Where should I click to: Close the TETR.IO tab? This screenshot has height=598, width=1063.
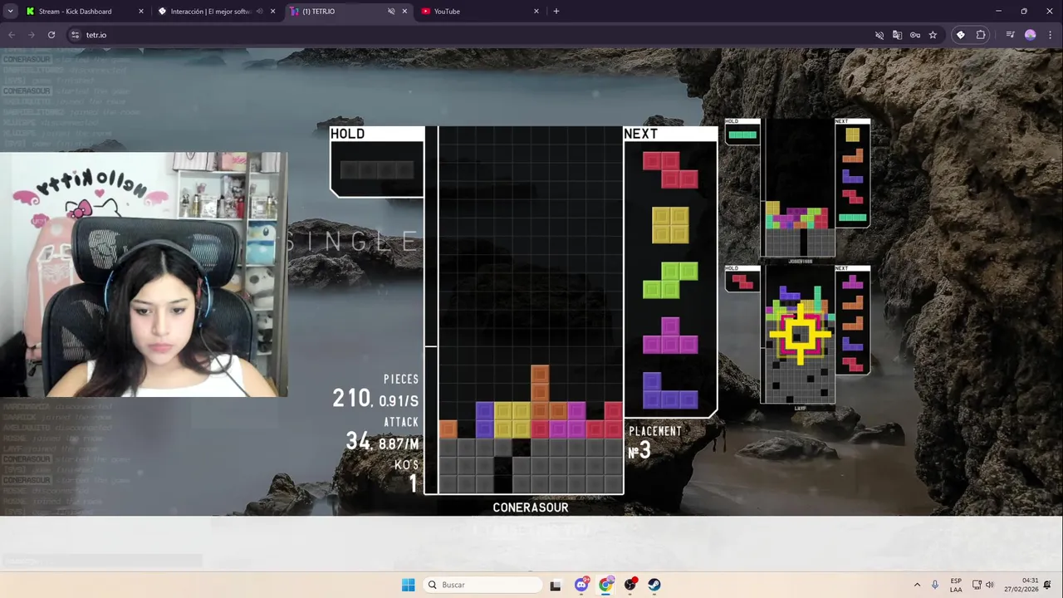click(x=404, y=12)
